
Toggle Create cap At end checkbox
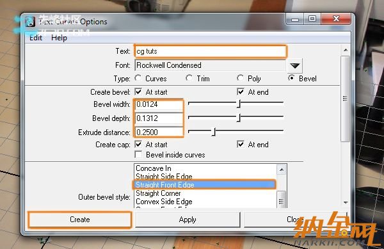pyautogui.click(x=241, y=144)
